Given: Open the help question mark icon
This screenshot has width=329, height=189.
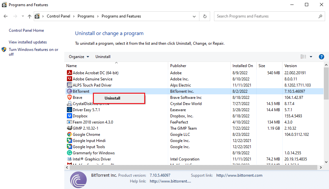Looking at the screenshot, I should [321, 57].
